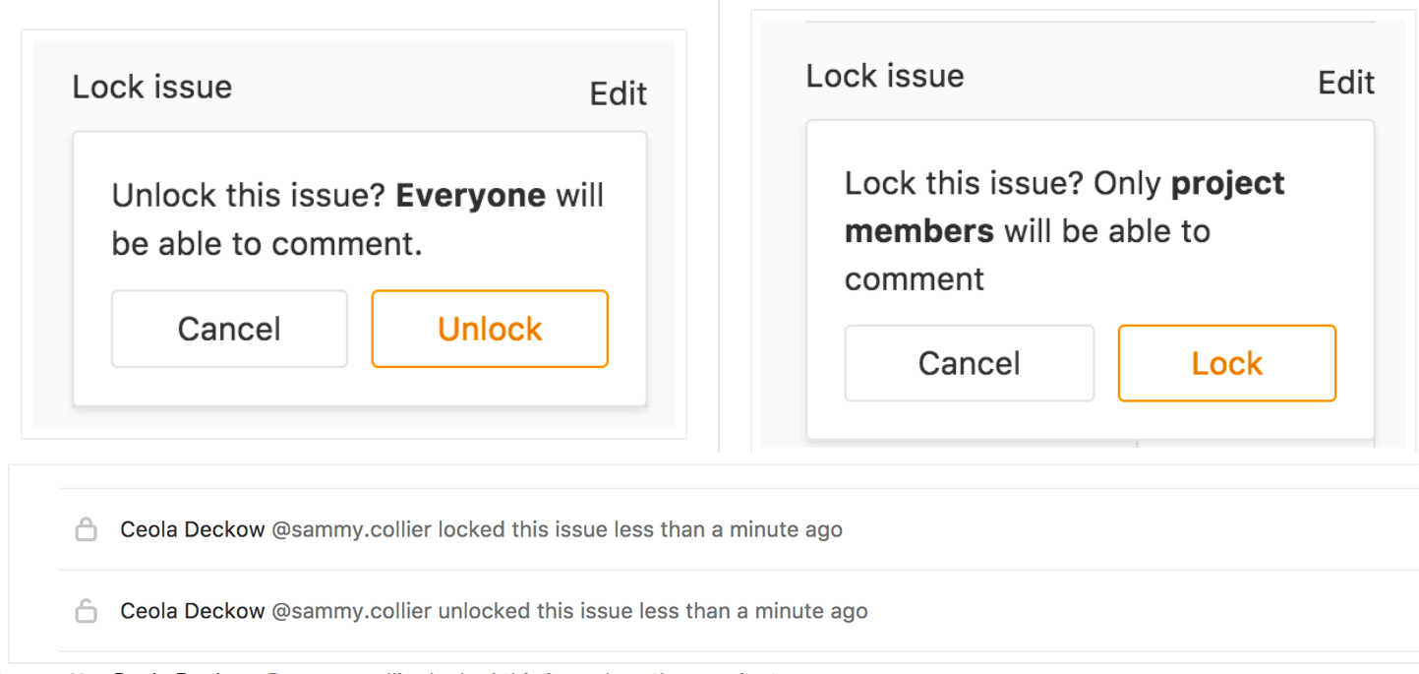Click the Lock issue sidebar title on the right
The width and height of the screenshot is (1419, 674).
pos(884,76)
